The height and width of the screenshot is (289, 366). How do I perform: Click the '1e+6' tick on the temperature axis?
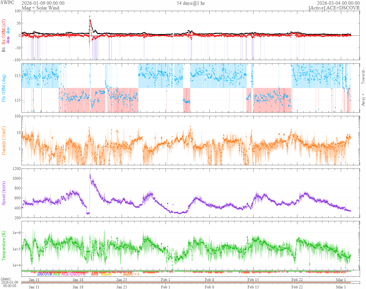pyautogui.click(x=16, y=232)
